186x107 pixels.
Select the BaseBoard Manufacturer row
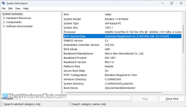click(122, 53)
